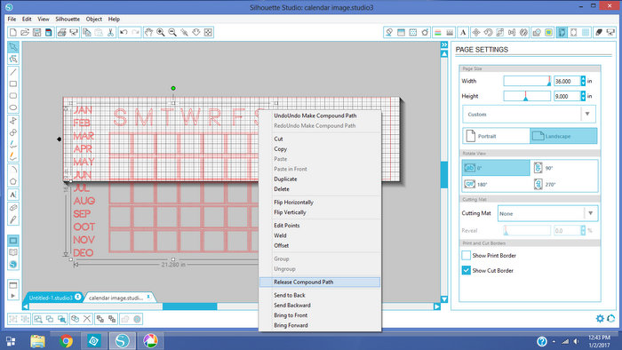Click the Width value field showing 36.000
Viewport: 622px width, 350px height.
click(567, 81)
